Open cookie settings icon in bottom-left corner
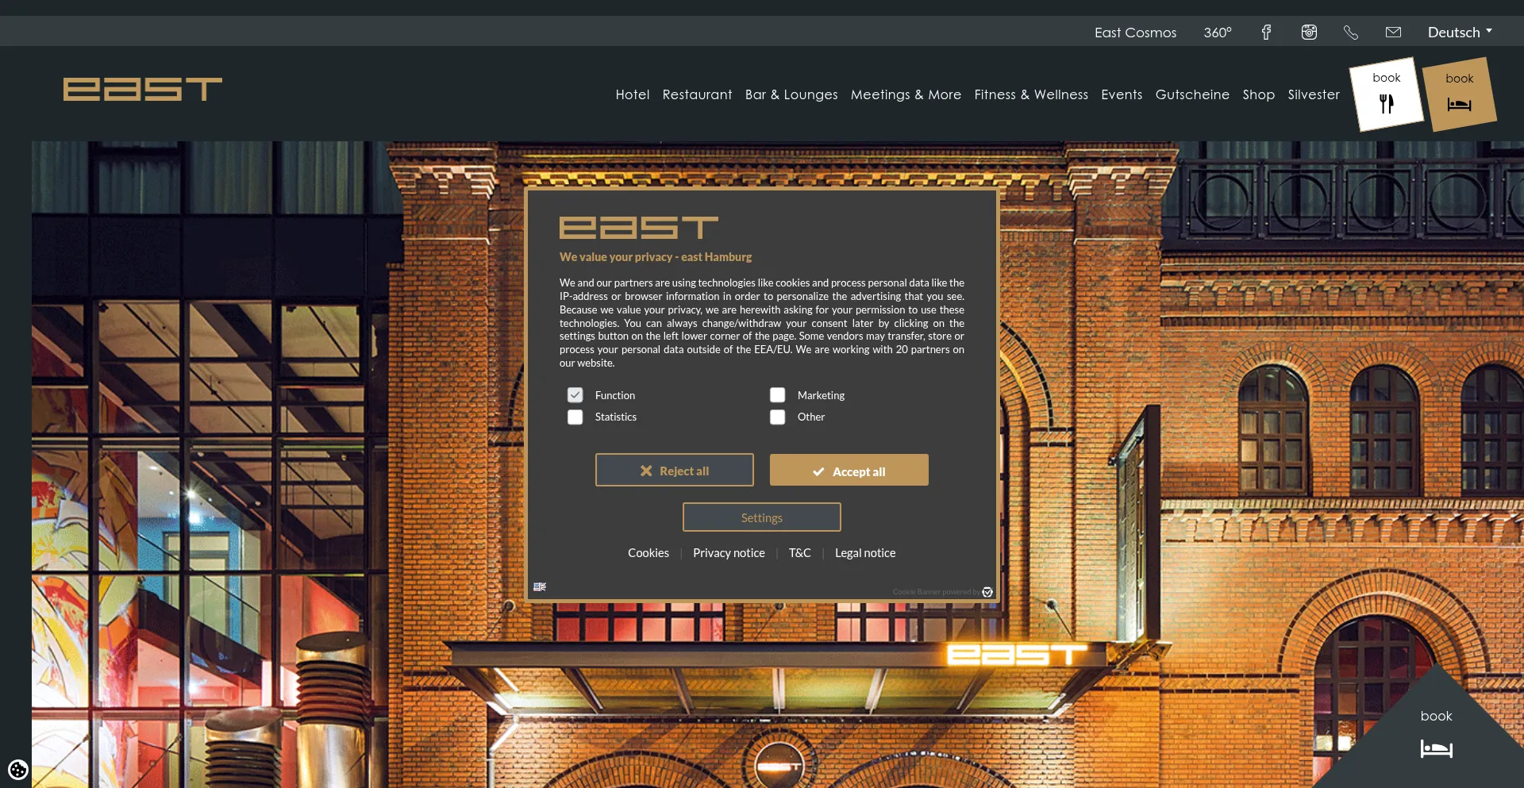Viewport: 1524px width, 788px height. point(17,769)
